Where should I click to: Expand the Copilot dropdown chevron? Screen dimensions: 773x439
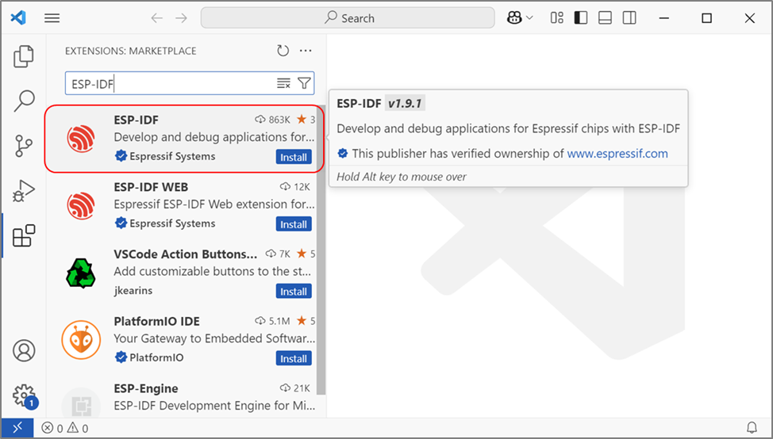click(530, 18)
